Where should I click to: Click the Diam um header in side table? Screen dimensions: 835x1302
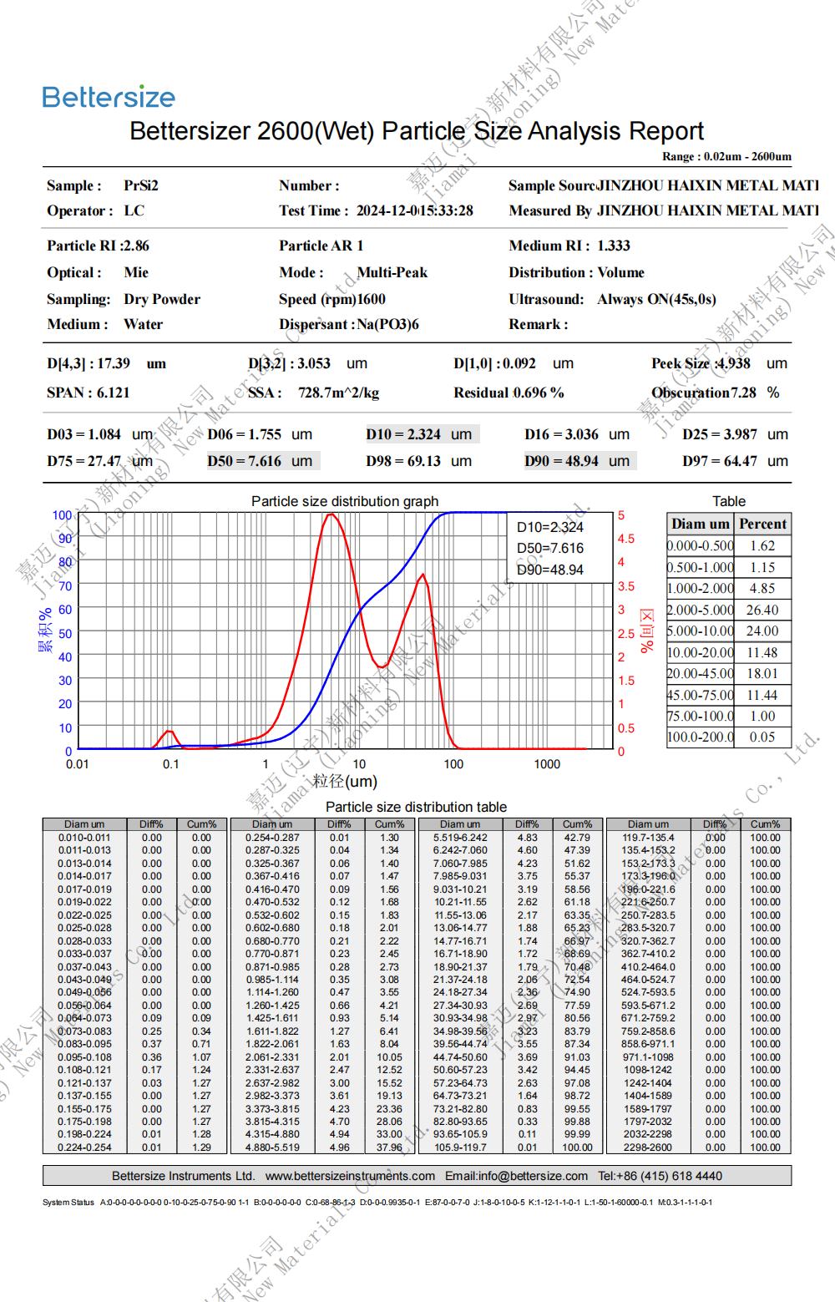[x=700, y=524]
